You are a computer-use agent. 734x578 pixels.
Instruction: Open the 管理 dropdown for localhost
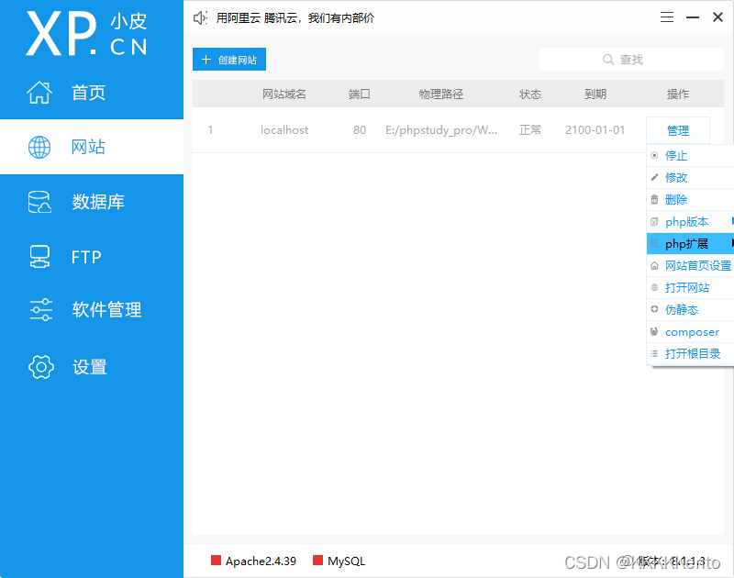click(678, 129)
